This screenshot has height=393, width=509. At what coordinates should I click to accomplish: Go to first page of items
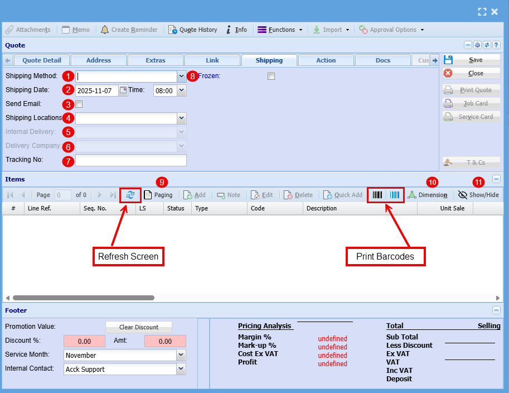click(10, 195)
